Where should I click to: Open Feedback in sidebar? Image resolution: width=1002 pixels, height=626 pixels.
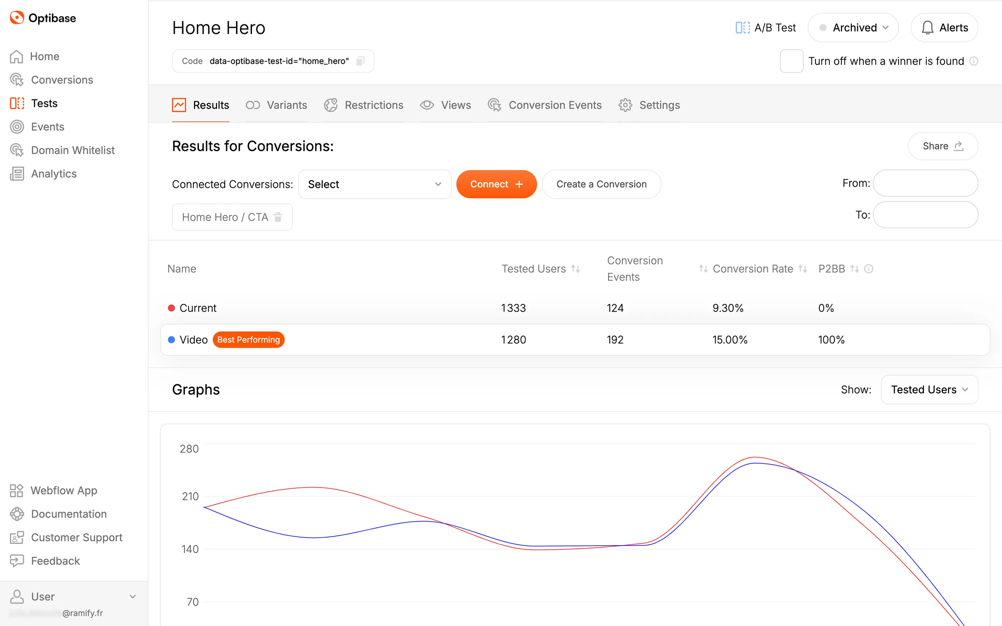point(45,561)
